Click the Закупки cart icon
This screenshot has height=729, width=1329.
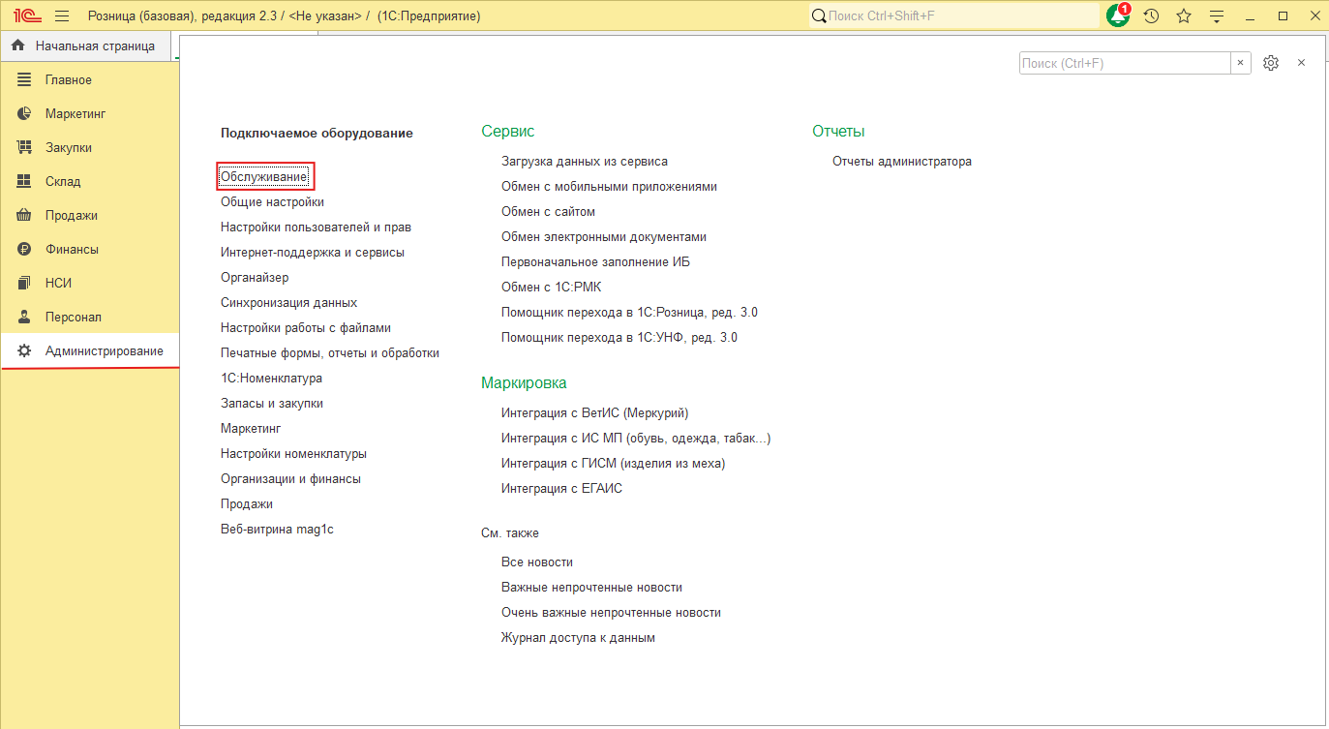coord(25,147)
